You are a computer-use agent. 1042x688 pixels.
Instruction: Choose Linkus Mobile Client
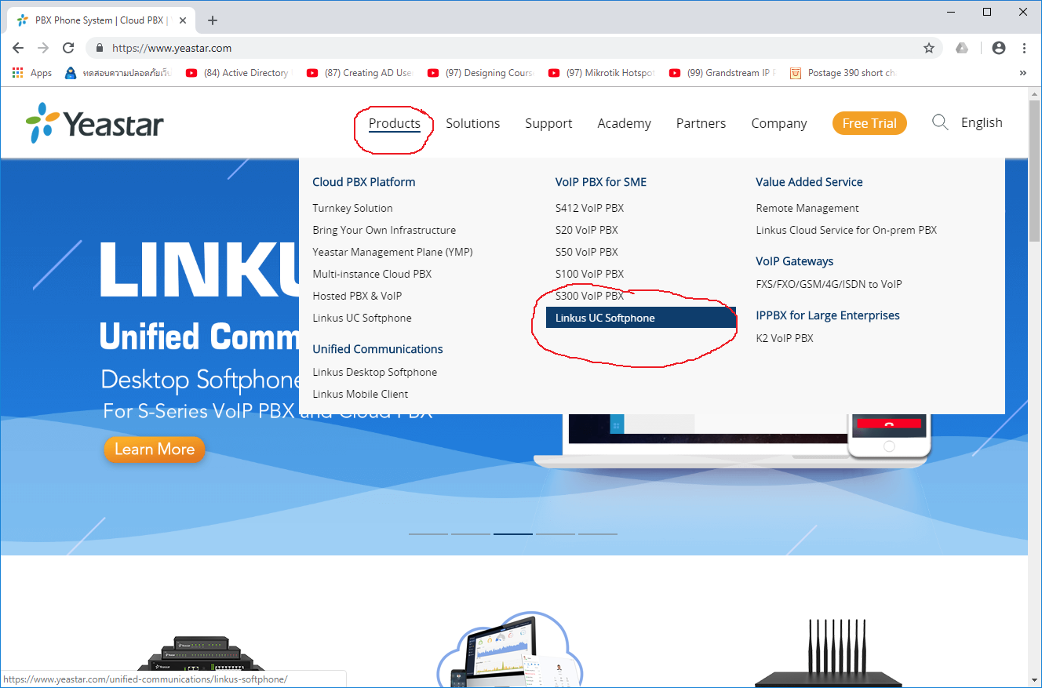point(361,394)
